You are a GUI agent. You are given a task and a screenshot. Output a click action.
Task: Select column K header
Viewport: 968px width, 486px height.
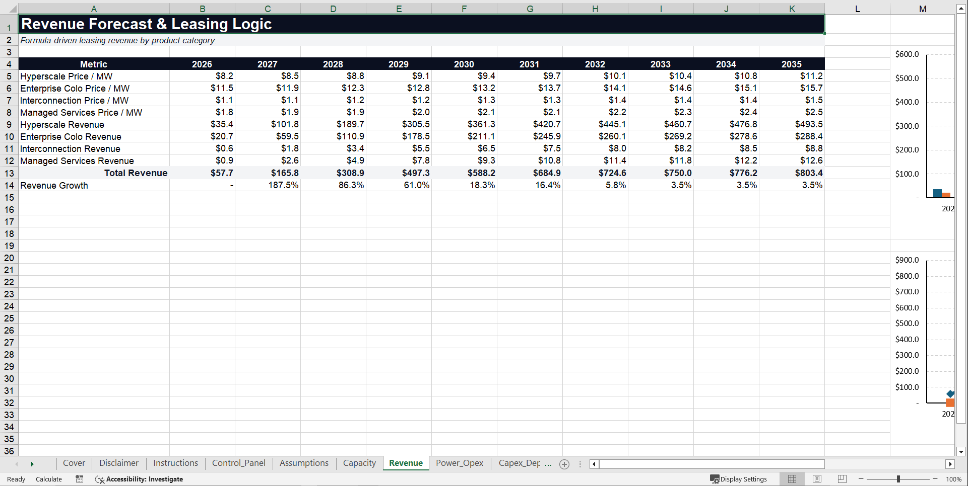(x=792, y=9)
